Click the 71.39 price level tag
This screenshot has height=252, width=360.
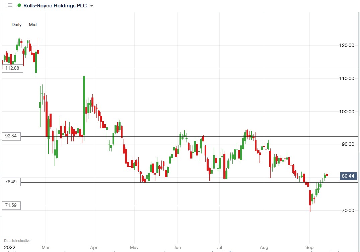[x=11, y=205]
